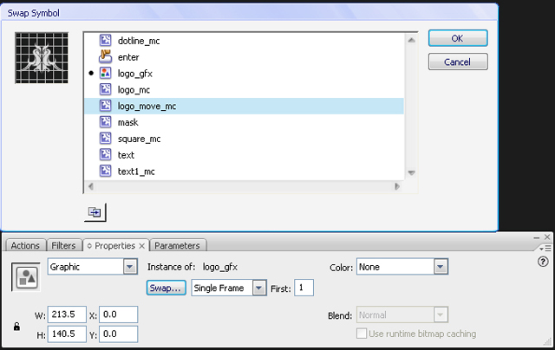The width and height of the screenshot is (555, 350).
Task: Open the Properties panel options menu icon
Action: point(545,249)
